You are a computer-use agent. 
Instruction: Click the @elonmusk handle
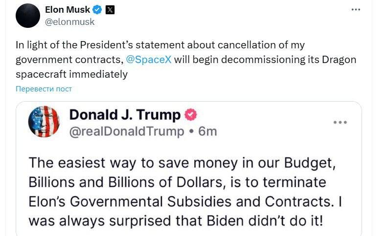coord(69,21)
